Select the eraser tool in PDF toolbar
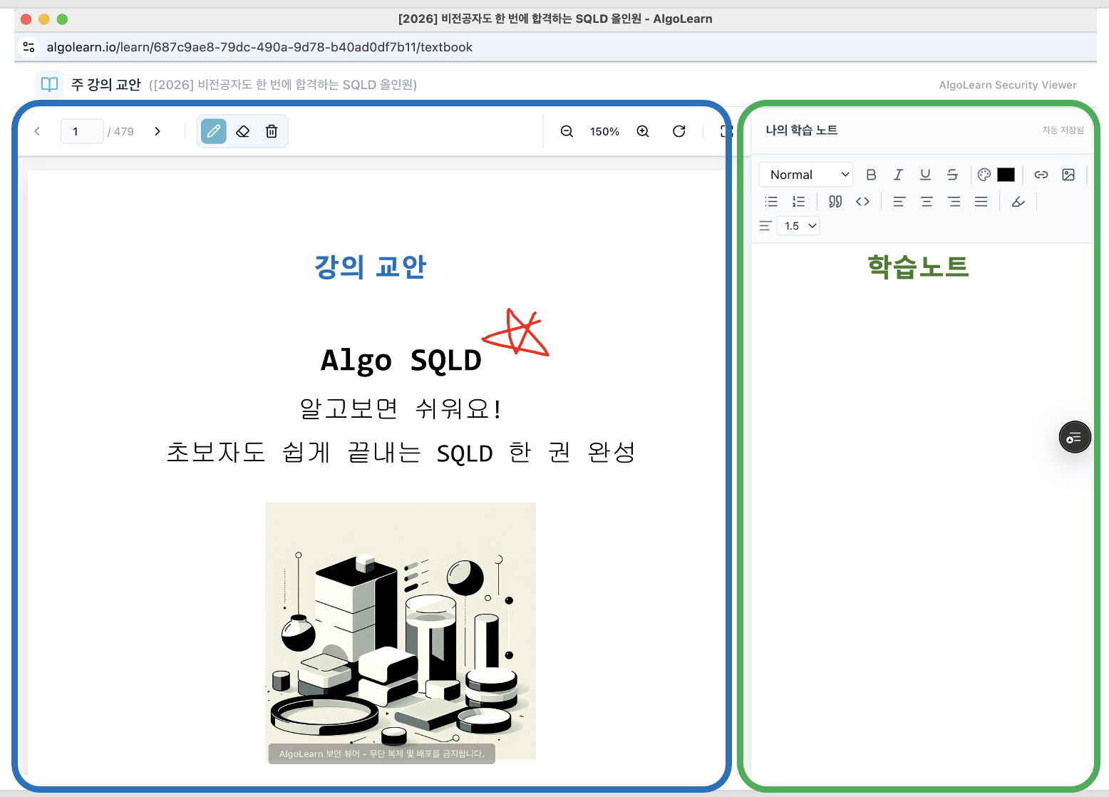This screenshot has height=797, width=1109. 243,131
